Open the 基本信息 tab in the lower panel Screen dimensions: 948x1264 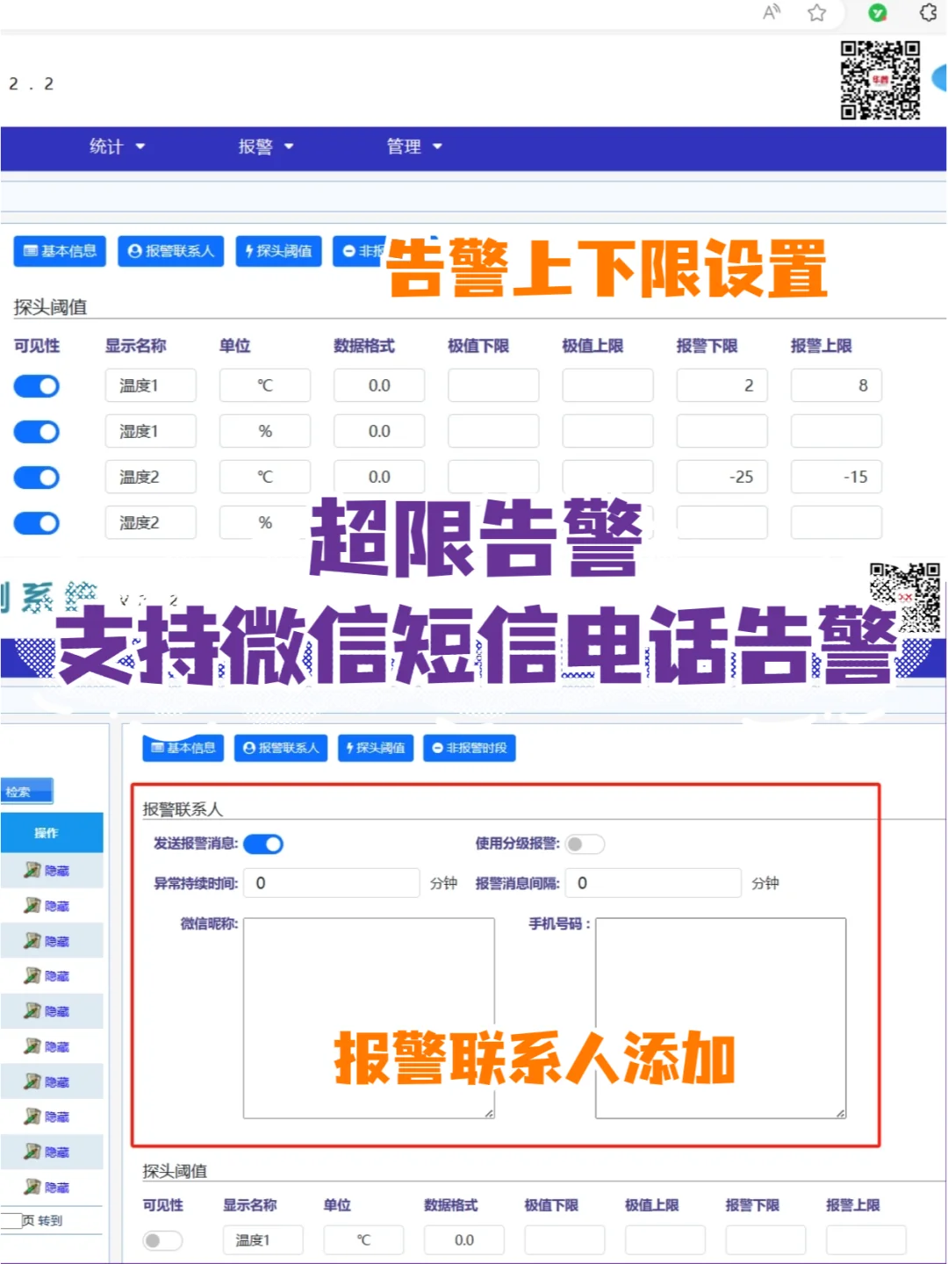[182, 749]
